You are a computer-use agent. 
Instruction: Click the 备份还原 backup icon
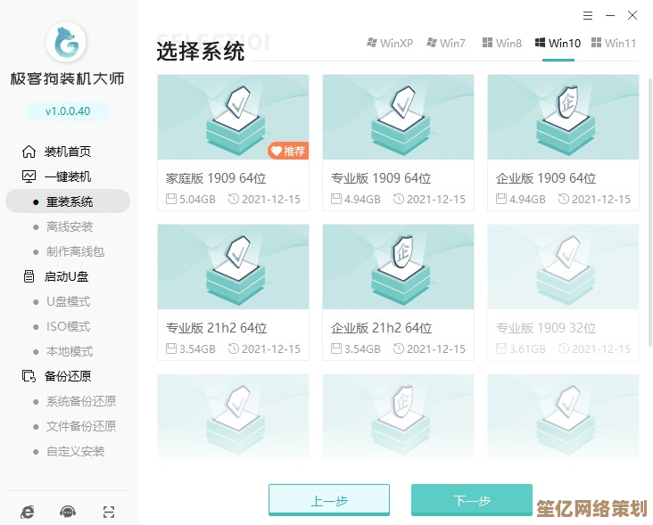(29, 376)
